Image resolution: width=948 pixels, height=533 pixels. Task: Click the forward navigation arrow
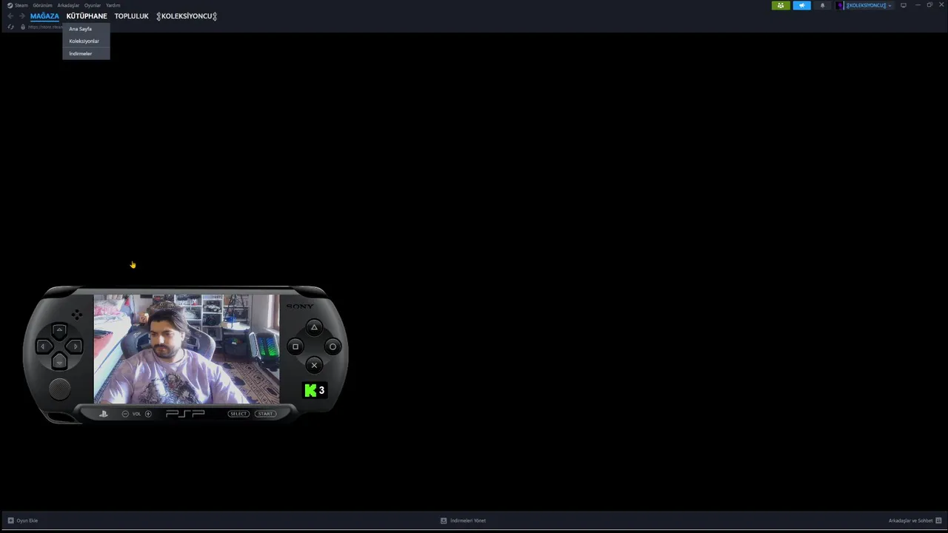[22, 16]
